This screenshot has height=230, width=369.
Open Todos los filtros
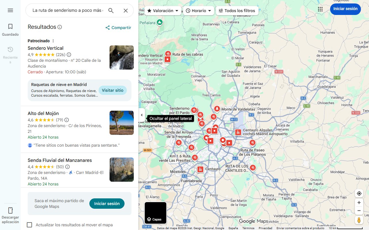tap(238, 10)
